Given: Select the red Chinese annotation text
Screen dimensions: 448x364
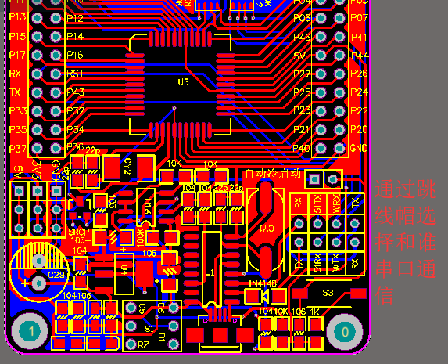Looking at the screenshot, I should click(405, 242).
